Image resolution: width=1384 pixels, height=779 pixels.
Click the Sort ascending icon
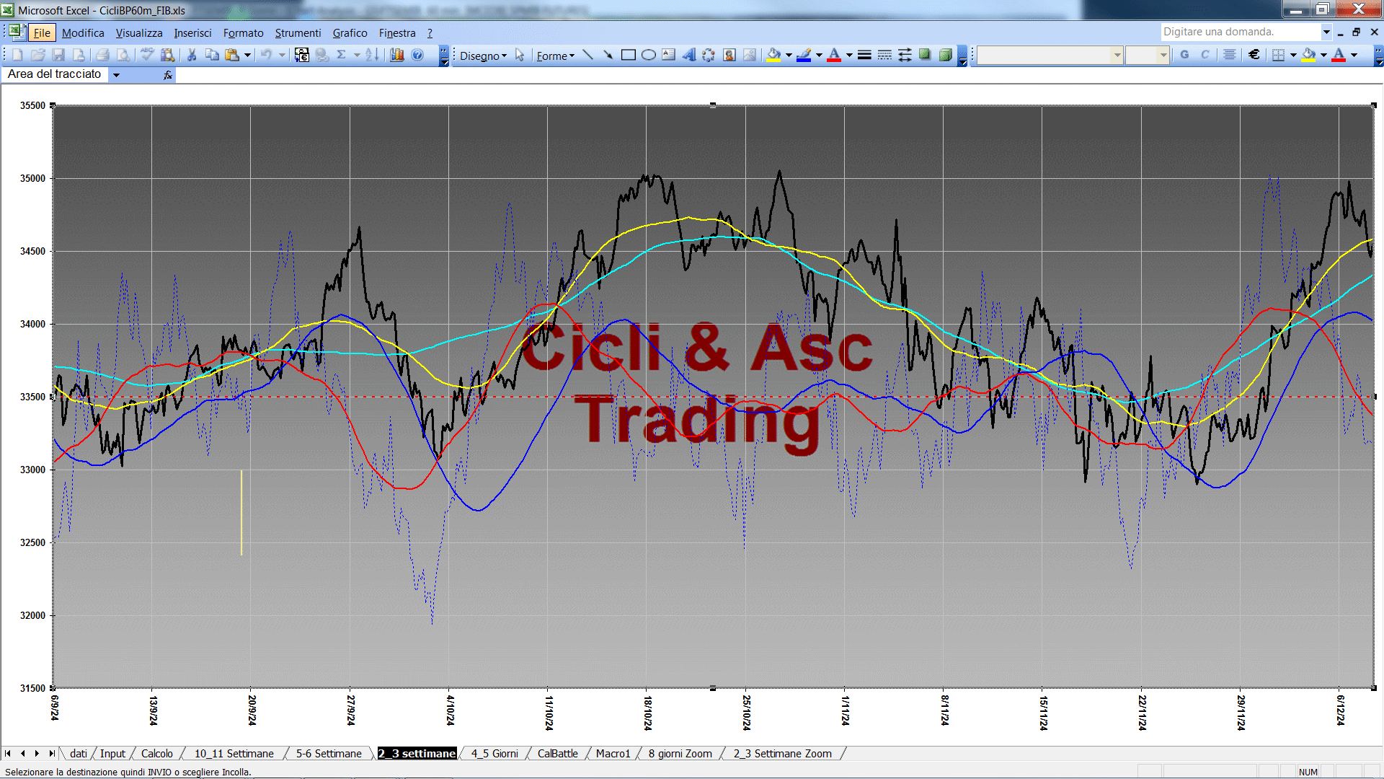(372, 55)
